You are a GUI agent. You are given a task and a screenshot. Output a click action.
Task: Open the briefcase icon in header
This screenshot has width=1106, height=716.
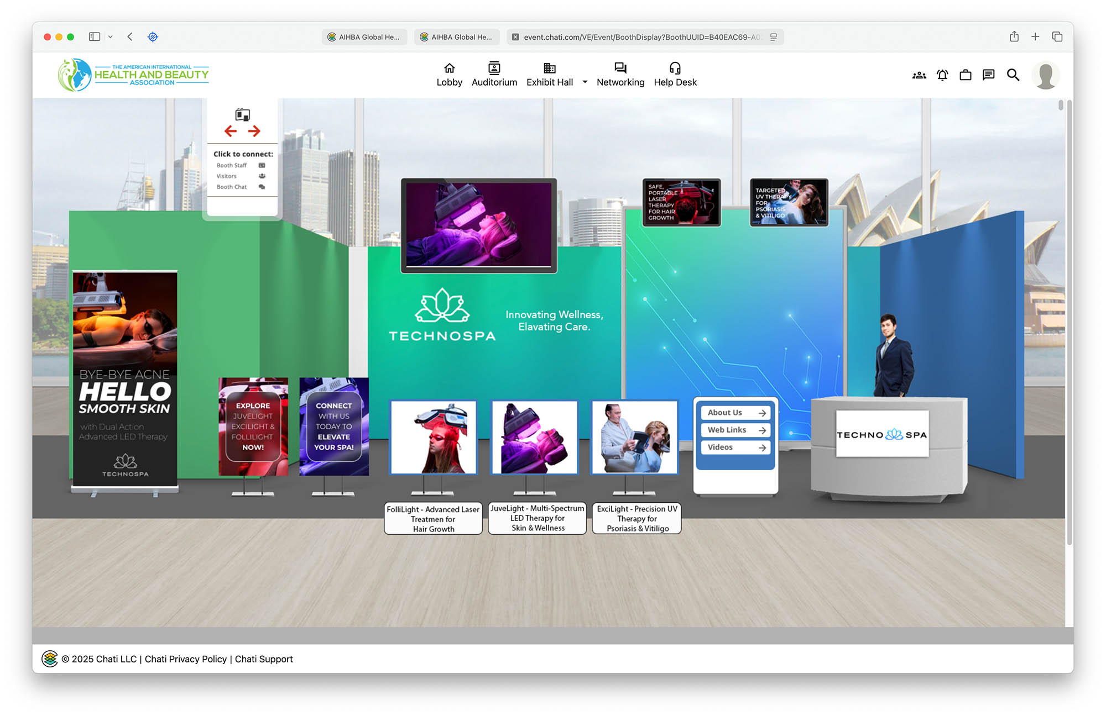(x=966, y=75)
